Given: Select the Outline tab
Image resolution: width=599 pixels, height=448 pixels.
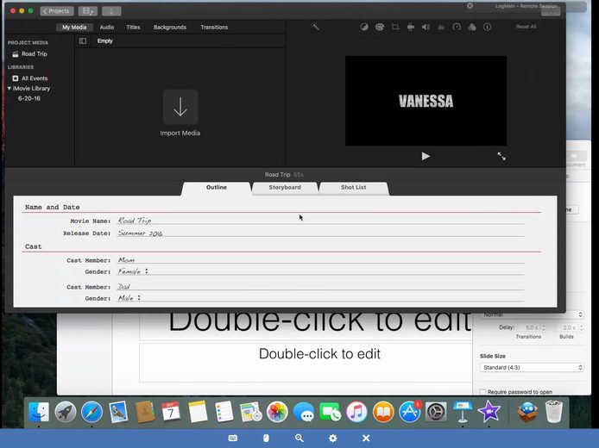Looking at the screenshot, I should click(217, 188).
